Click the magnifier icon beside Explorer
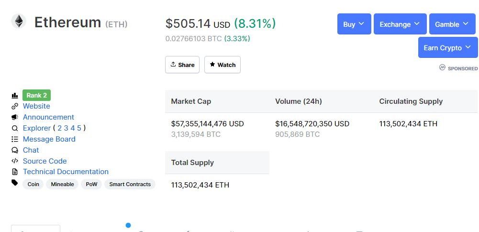479x232 pixels. pyautogui.click(x=15, y=128)
